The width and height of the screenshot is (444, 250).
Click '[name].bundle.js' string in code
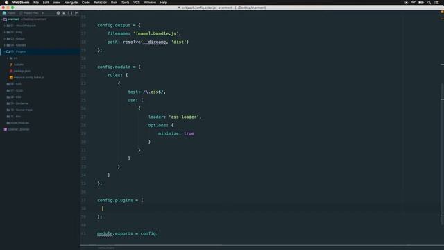(156, 33)
